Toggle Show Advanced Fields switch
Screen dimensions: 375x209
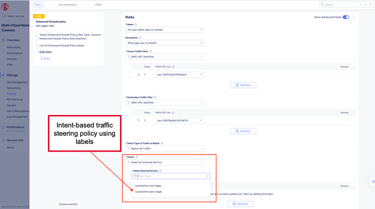(x=345, y=17)
